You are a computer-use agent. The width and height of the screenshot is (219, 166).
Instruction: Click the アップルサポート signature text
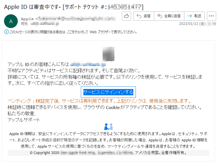coord(24,120)
